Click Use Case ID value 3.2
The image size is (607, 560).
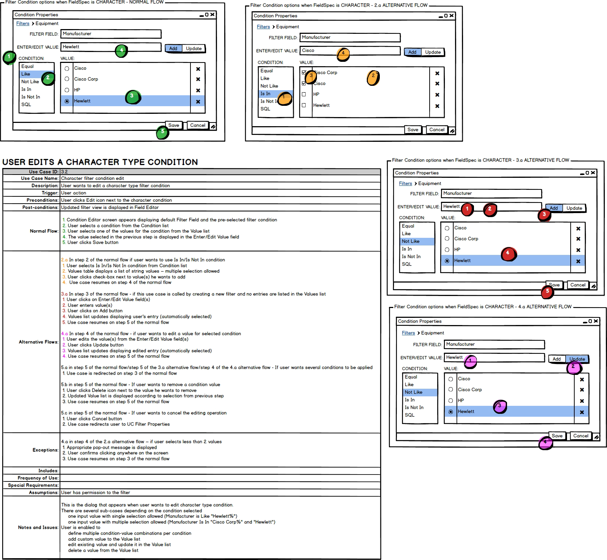pyautogui.click(x=64, y=172)
